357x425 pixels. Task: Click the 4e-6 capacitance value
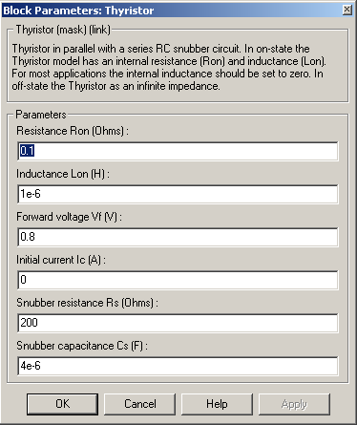pyautogui.click(x=31, y=366)
